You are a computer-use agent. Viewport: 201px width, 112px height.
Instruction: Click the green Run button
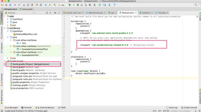(x=70, y=5)
